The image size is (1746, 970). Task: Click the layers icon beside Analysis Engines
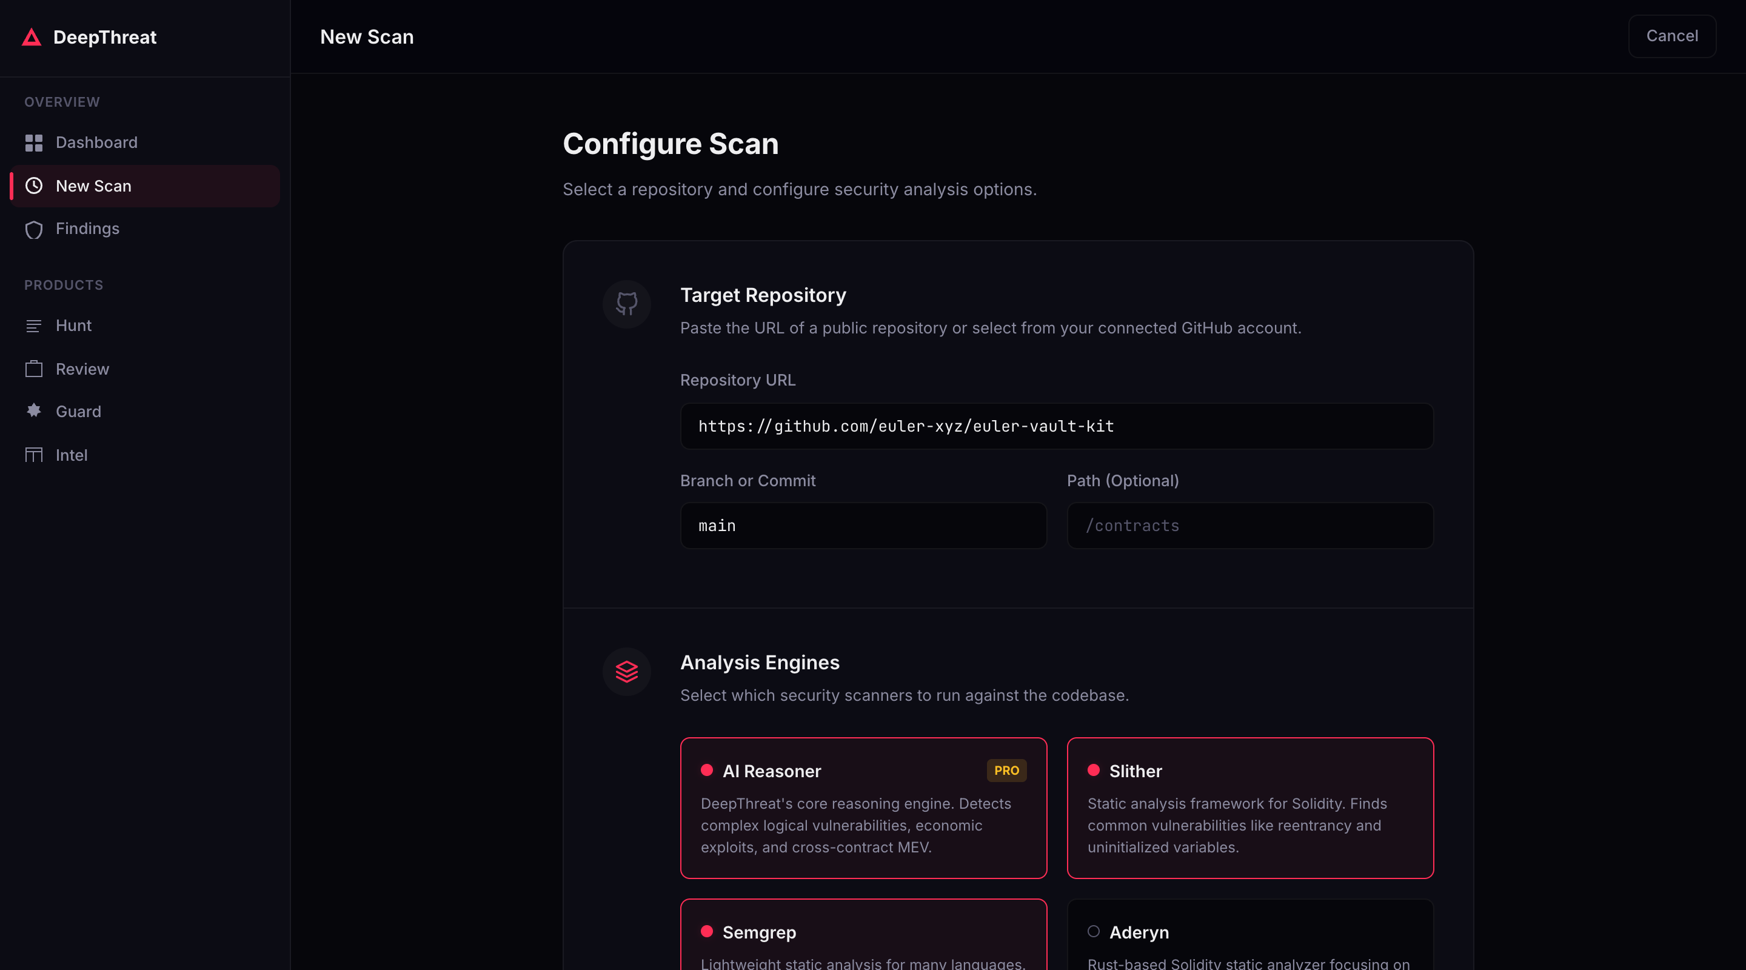click(x=626, y=671)
